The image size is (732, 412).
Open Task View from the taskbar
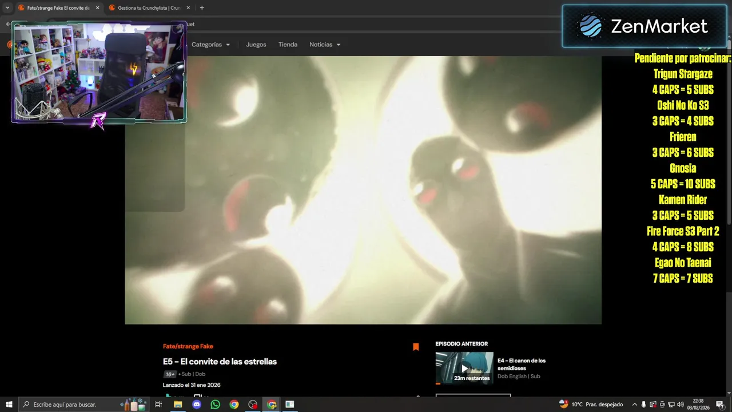pyautogui.click(x=158, y=404)
